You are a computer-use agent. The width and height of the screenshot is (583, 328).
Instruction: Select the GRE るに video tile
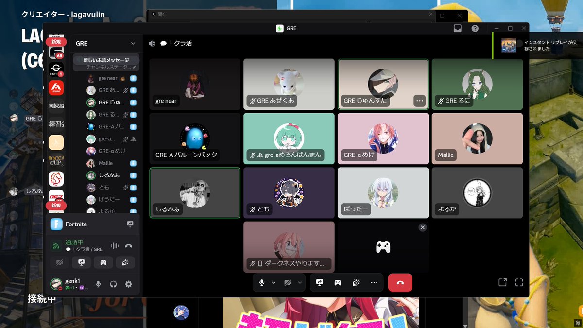tap(477, 84)
